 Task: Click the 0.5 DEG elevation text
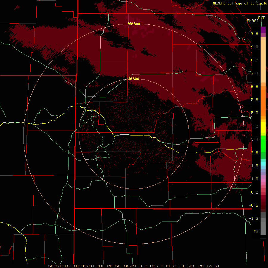pyautogui.click(x=149, y=266)
